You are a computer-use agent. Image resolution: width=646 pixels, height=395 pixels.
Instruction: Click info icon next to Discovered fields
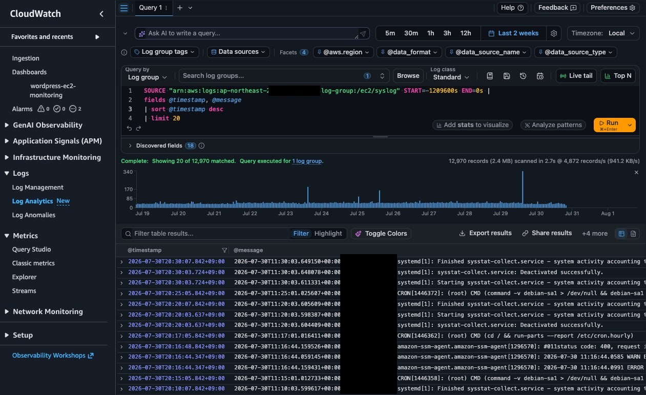click(201, 146)
